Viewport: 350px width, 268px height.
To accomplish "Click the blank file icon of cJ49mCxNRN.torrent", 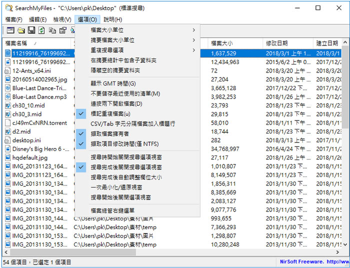I will click(7, 123).
